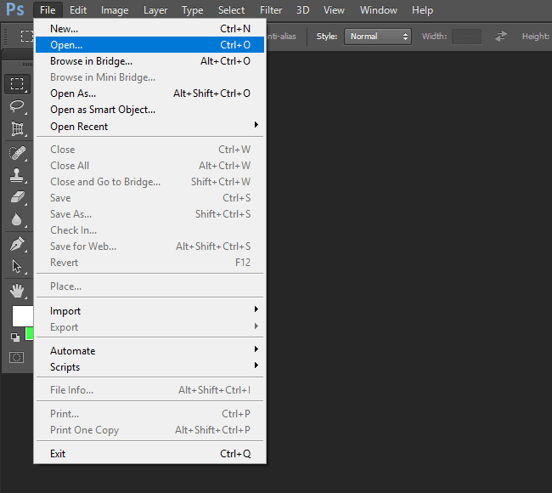Click the Close menu item
This screenshot has height=493, width=552.
click(149, 150)
